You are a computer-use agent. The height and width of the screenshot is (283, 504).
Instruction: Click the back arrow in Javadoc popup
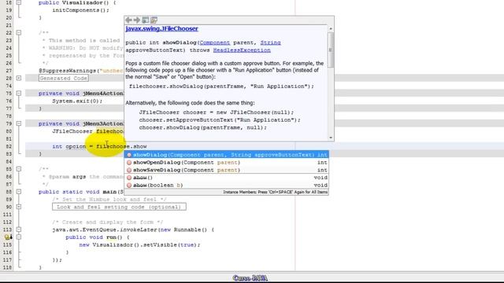(x=128, y=20)
